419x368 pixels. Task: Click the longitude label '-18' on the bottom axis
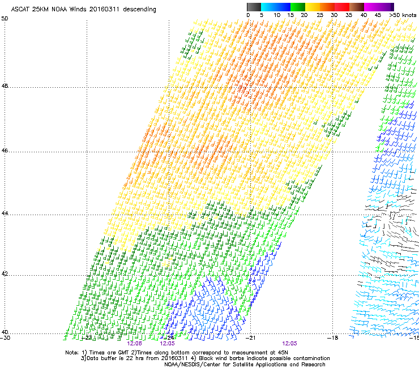point(333,338)
